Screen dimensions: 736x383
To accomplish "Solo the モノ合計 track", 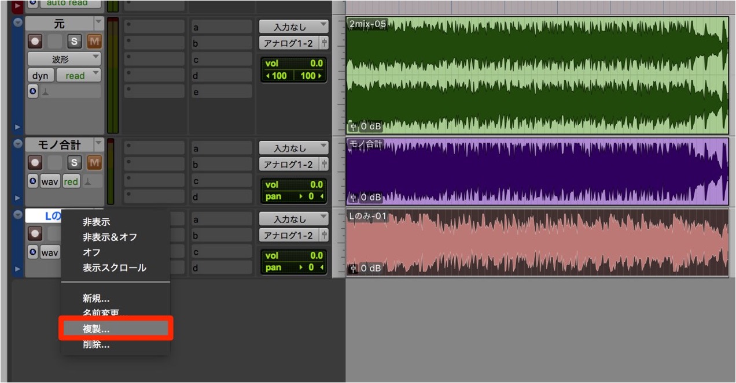I will (75, 163).
